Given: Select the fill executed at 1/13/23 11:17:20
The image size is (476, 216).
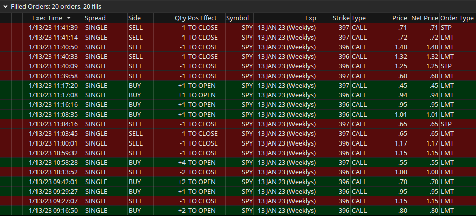Looking at the screenshot, I should (x=238, y=85).
